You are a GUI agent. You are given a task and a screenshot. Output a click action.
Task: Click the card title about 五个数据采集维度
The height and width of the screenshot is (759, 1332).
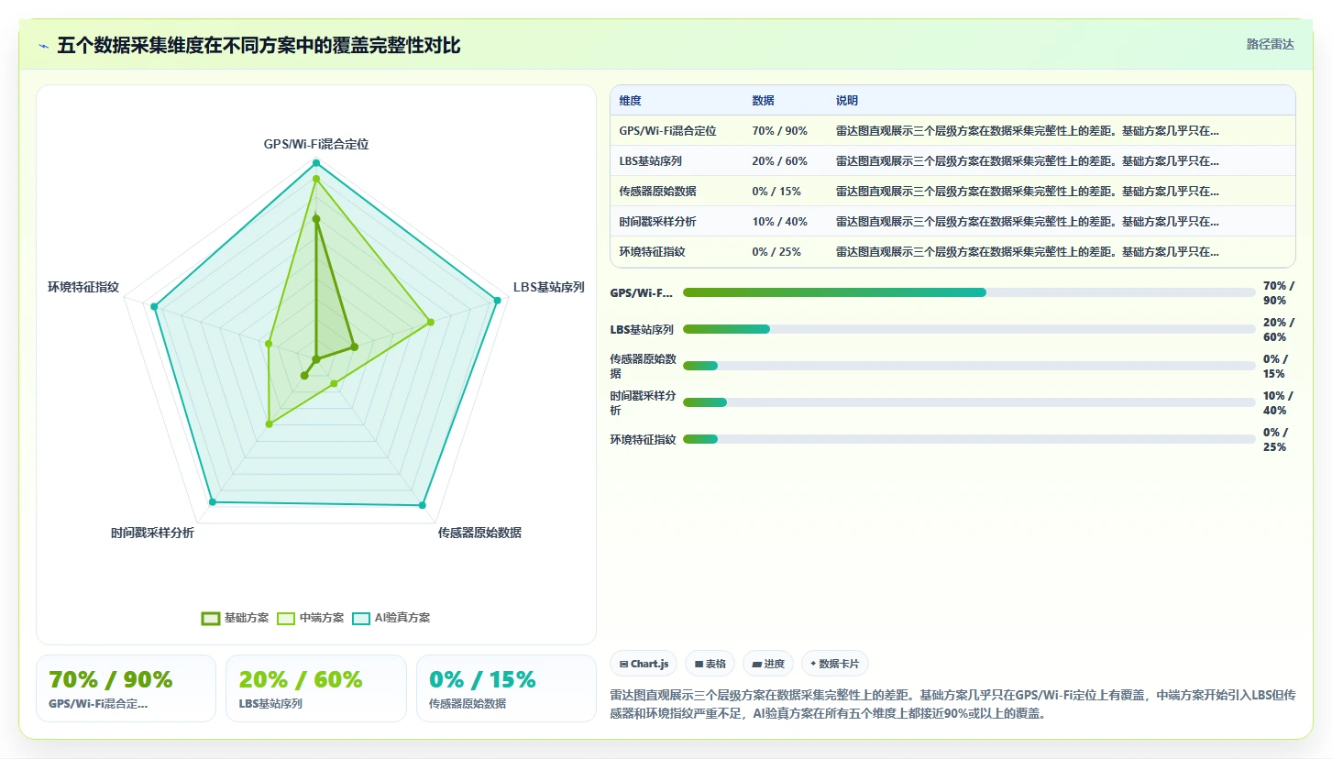point(259,45)
